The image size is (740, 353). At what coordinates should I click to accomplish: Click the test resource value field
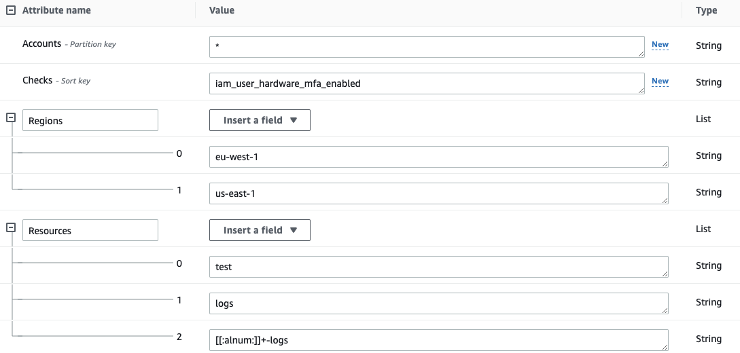pos(438,267)
